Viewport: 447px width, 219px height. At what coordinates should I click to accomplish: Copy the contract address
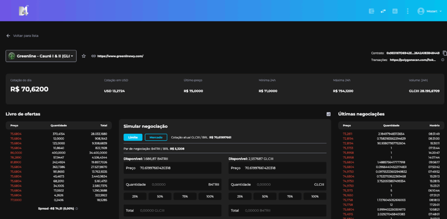[444, 53]
